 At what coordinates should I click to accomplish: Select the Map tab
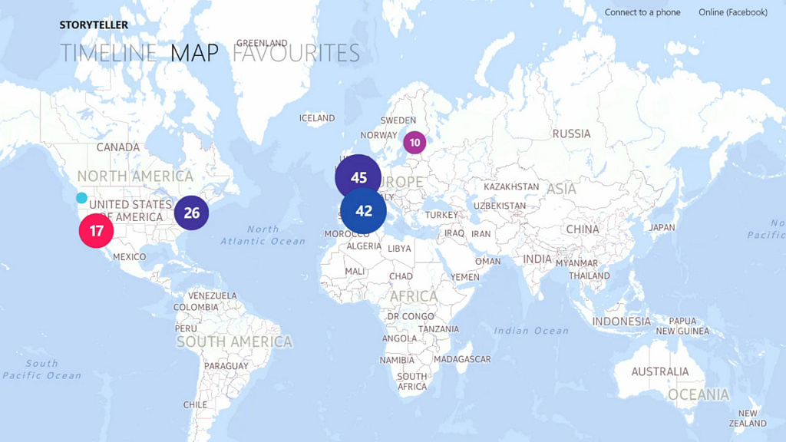point(194,53)
